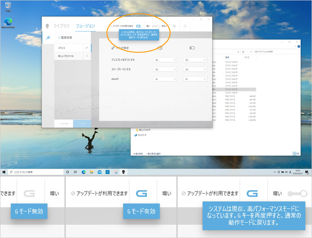Select the PNG file row sized 869 KB
Viewport: 312px width, 238px height.
click(234, 96)
